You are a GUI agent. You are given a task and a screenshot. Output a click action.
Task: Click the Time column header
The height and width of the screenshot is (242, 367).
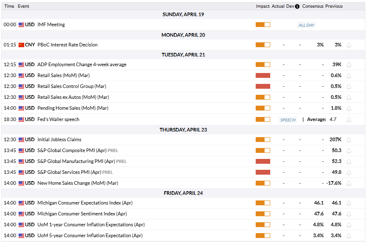(9, 6)
